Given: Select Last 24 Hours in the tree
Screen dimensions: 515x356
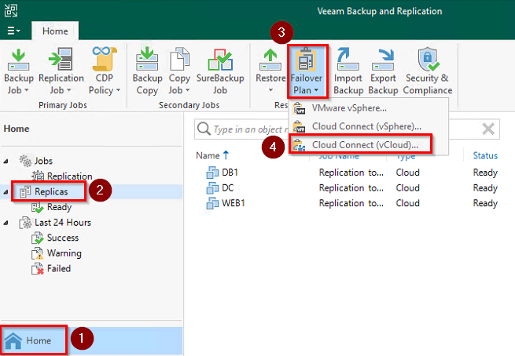Looking at the screenshot, I should tap(63, 223).
